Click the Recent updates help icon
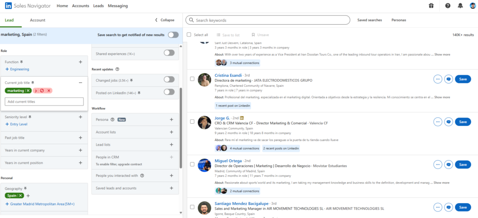 click(x=117, y=69)
